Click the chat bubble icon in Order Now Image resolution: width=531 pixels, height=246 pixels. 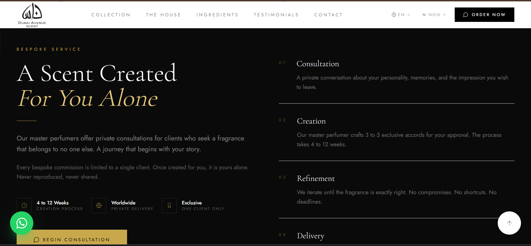pyautogui.click(x=466, y=15)
